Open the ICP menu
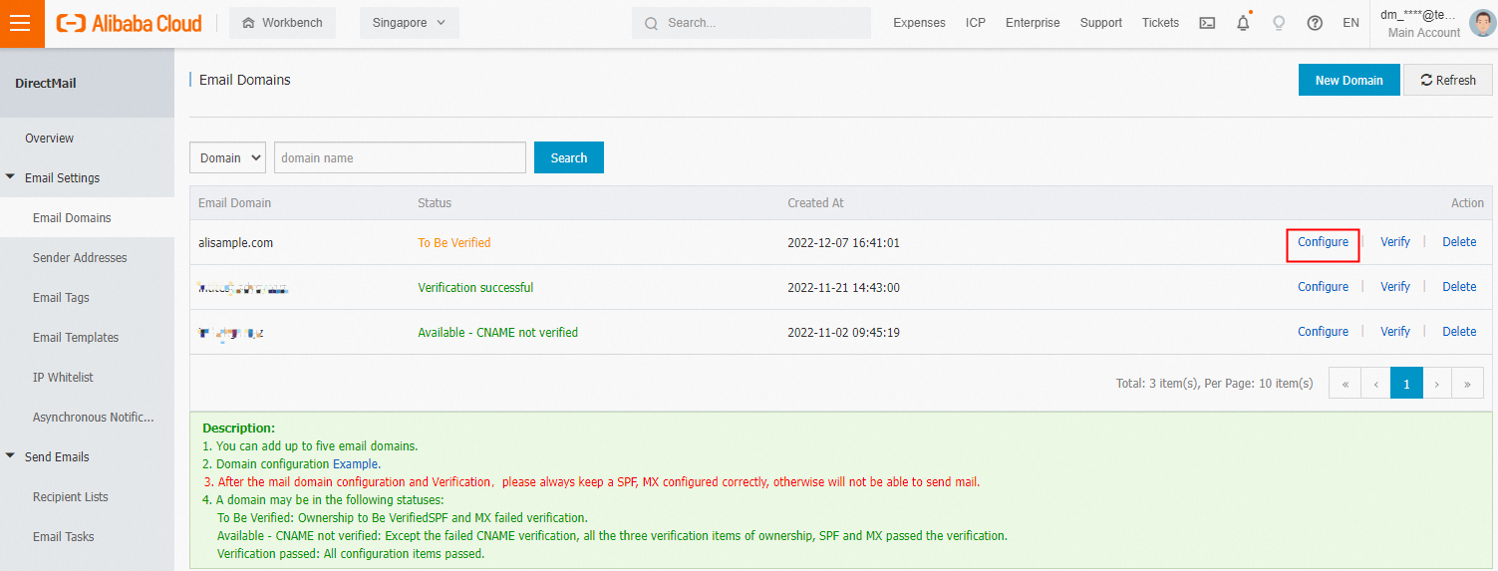The height and width of the screenshot is (571, 1498). [x=976, y=23]
